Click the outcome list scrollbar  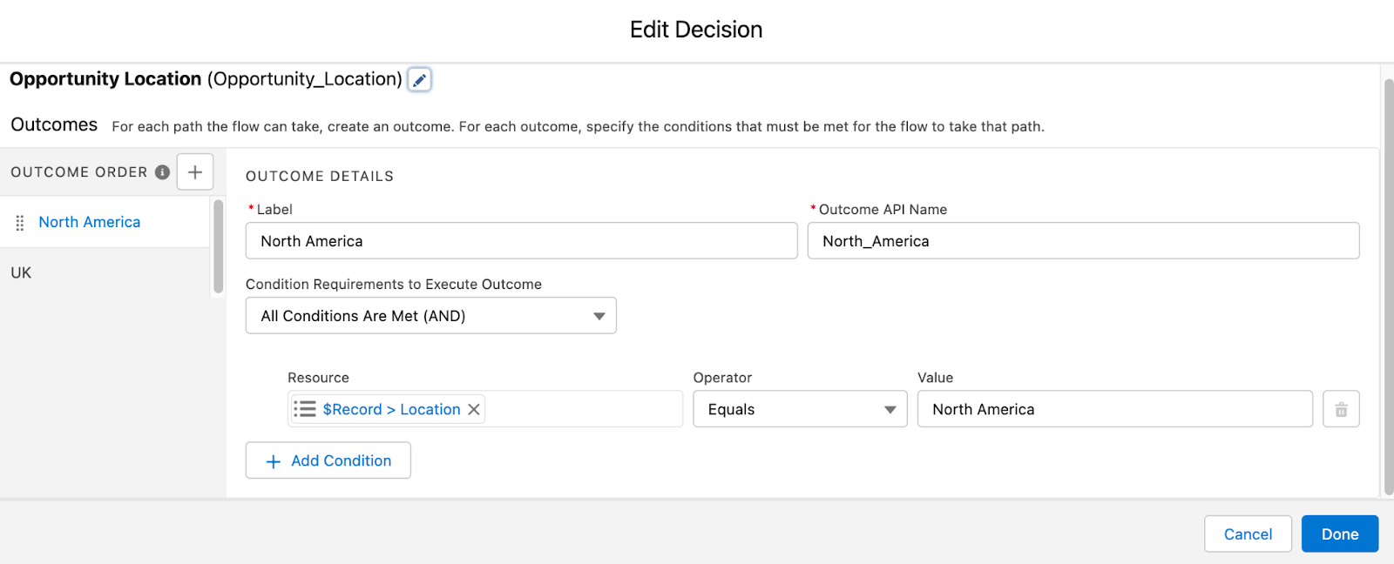[x=218, y=247]
